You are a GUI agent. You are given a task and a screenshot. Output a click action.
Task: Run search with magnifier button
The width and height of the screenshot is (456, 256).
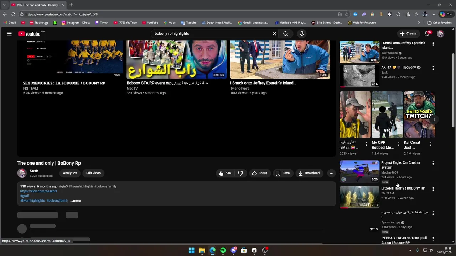pos(286,33)
